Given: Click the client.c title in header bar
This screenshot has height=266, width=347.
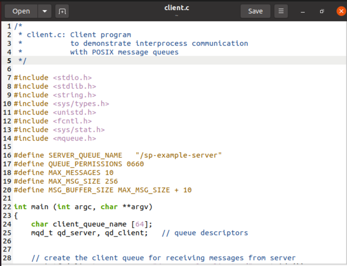Looking at the screenshot, I should tap(176, 8).
